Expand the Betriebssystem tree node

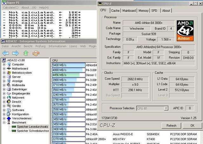(x=4, y=73)
